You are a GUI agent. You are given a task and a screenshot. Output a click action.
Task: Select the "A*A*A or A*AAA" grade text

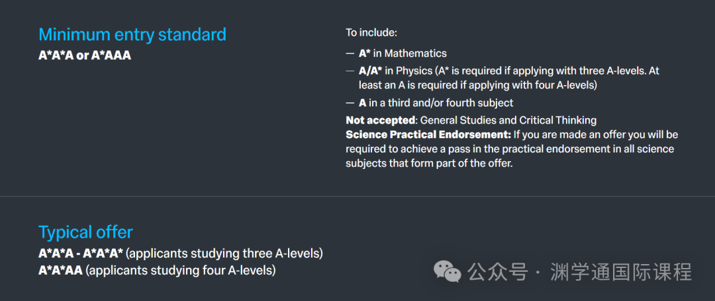[85, 56]
